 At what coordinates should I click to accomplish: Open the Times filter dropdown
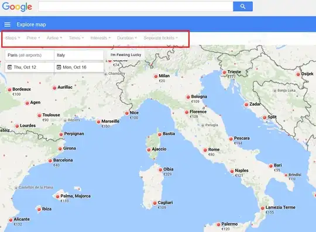click(x=77, y=38)
